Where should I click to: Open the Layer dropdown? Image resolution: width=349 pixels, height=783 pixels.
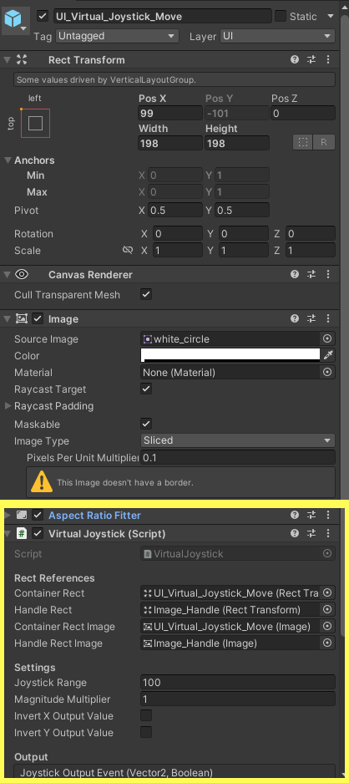pos(277,36)
